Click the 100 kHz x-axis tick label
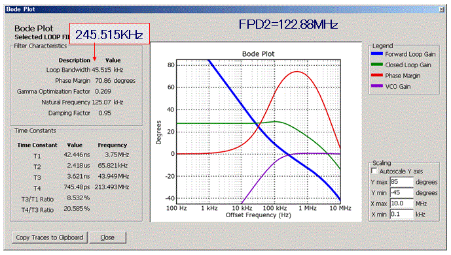 tap(275, 208)
